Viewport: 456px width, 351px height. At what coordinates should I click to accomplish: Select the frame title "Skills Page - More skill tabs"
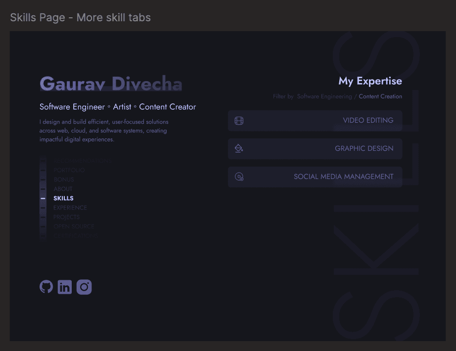tap(80, 17)
